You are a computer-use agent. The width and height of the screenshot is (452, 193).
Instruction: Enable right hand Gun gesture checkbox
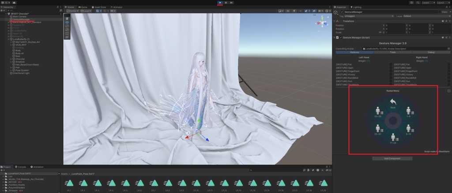(x=449, y=82)
